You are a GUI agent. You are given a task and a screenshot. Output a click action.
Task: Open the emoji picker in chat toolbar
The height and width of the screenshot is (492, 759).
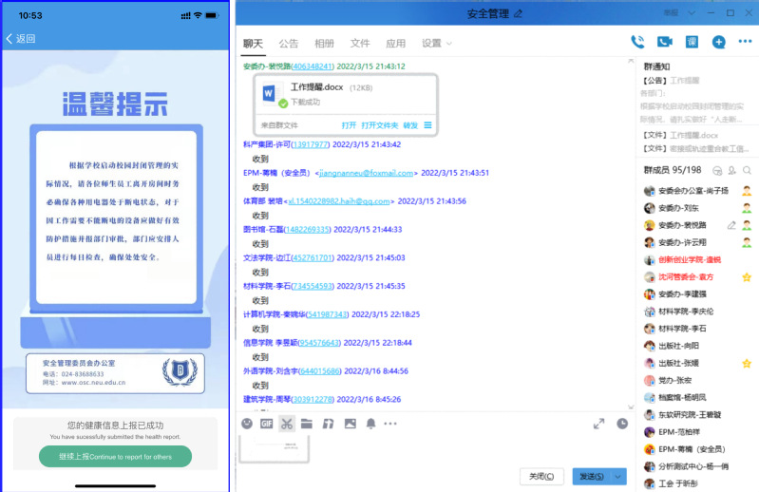pyautogui.click(x=247, y=424)
